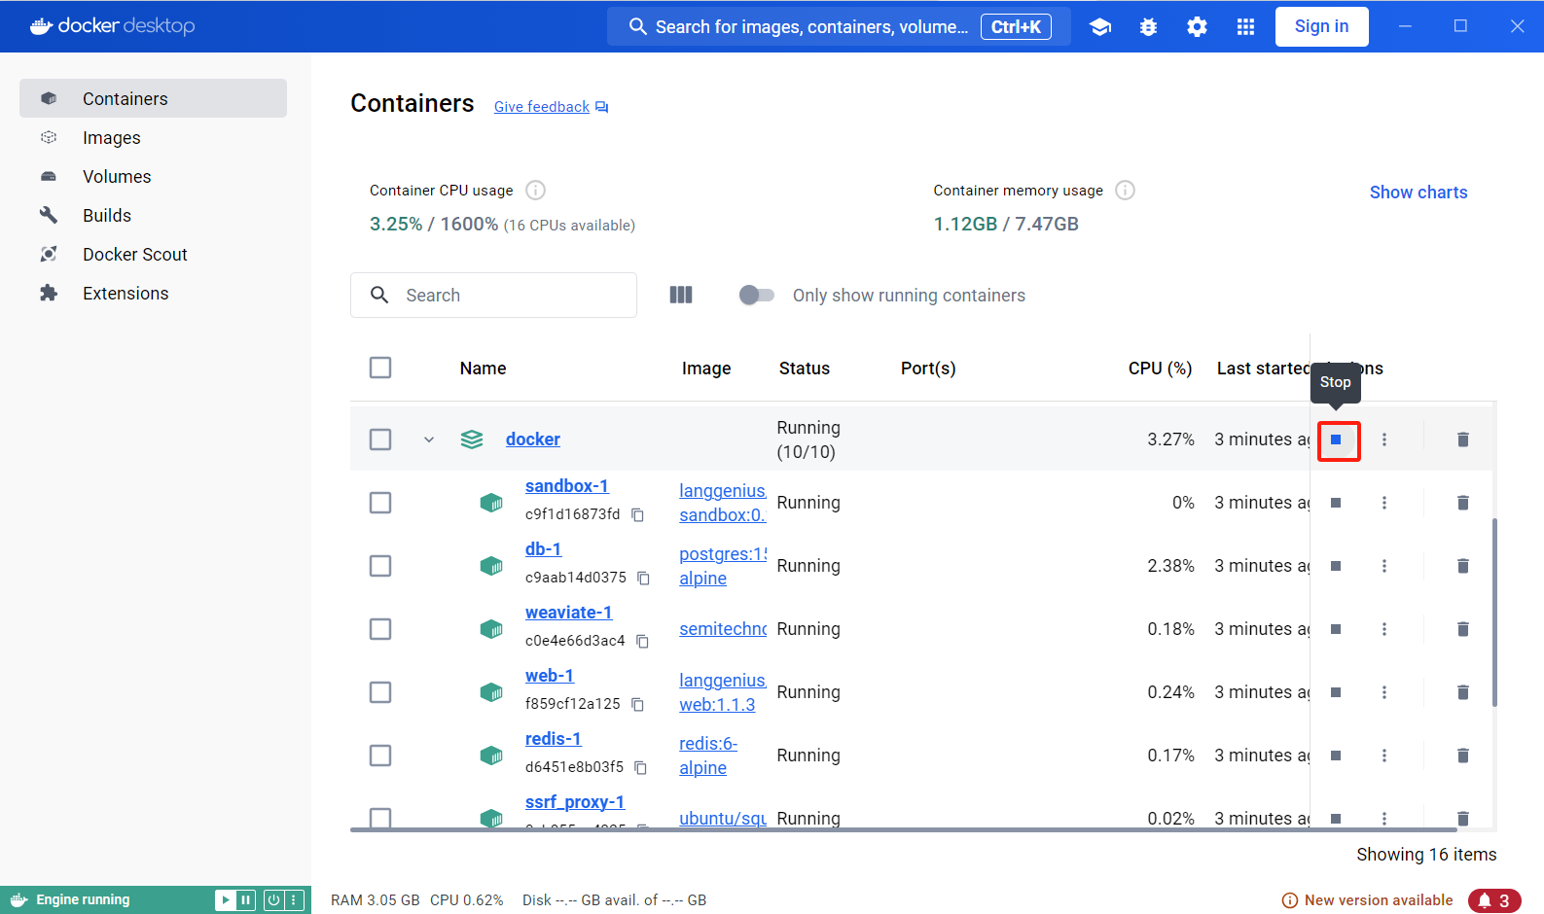
Task: Delete the web-1 container
Action: coord(1463,692)
